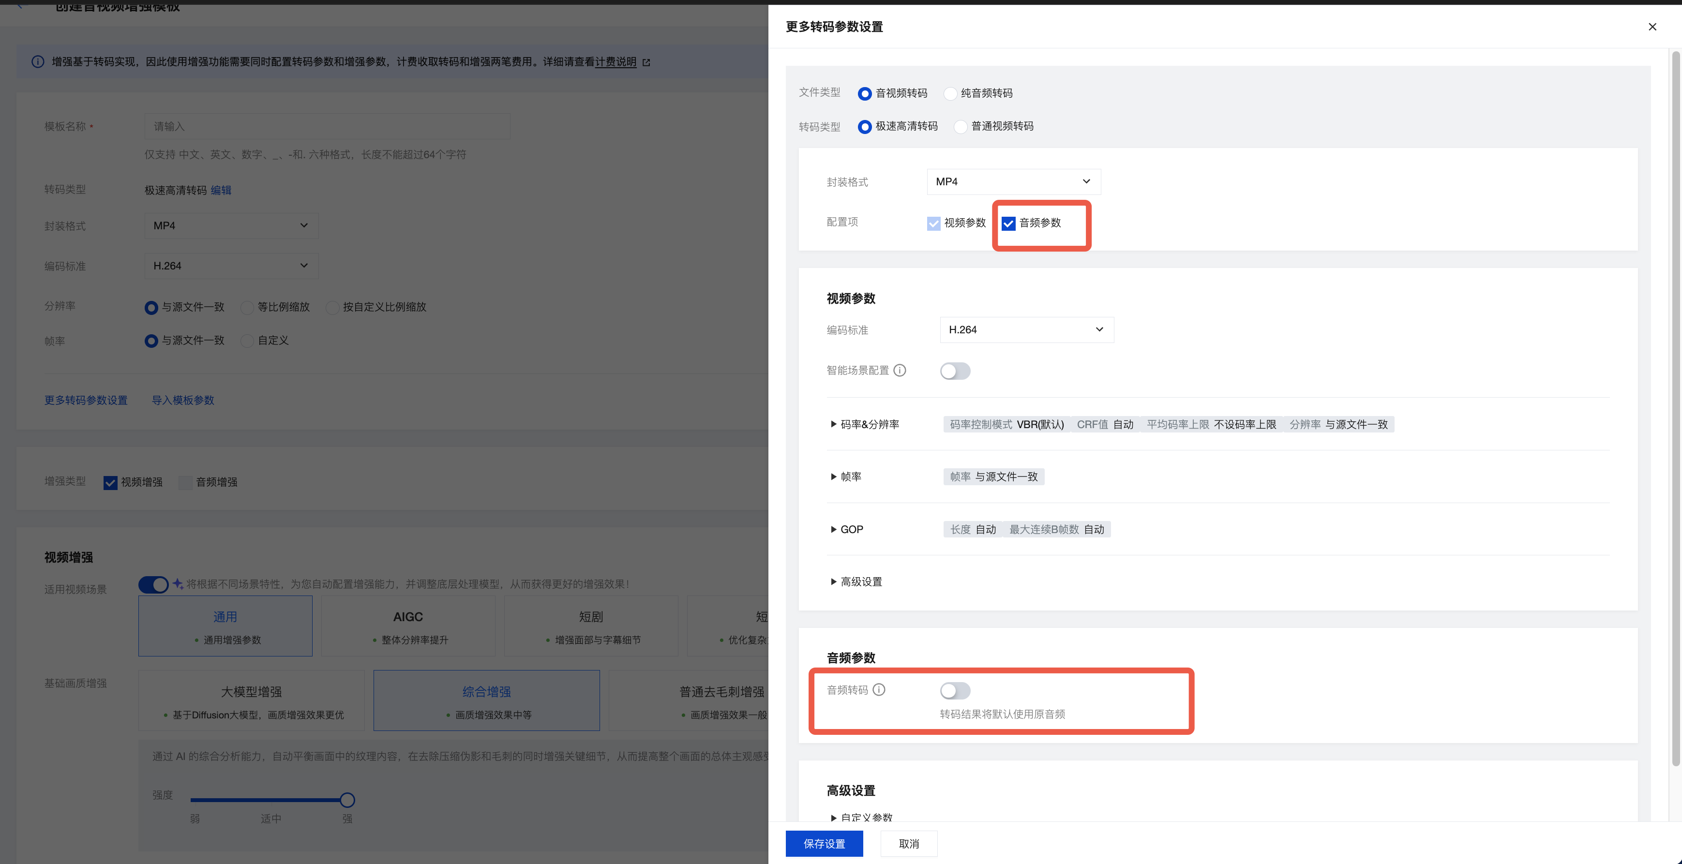The height and width of the screenshot is (864, 1682).
Task: Select 纯音频转码 file type radio
Action: [x=951, y=94]
